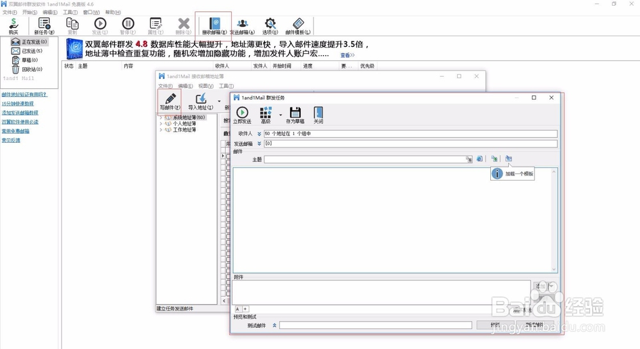This screenshot has width=640, height=349.
Task: Select 已发送 (5) folder in sidebar
Action: click(x=27, y=51)
